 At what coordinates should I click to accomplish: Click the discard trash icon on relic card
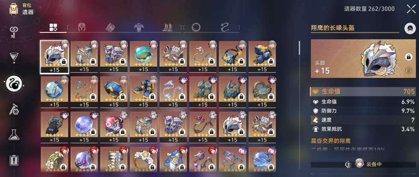point(408,70)
